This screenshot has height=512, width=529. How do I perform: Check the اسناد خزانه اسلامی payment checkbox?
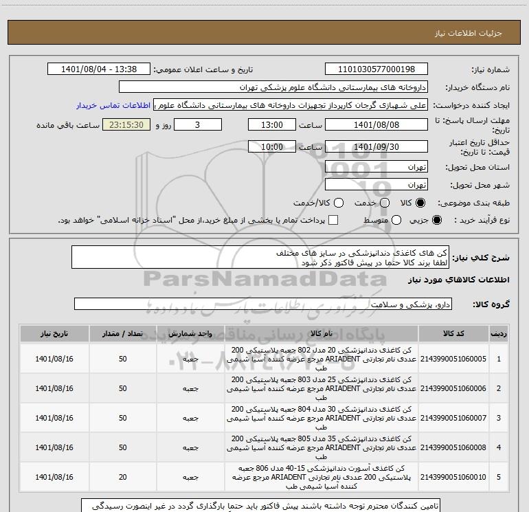point(333,220)
